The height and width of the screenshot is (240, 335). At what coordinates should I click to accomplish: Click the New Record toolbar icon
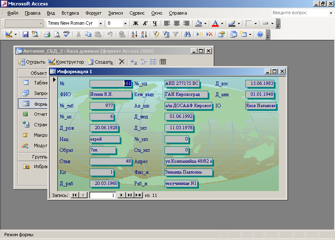click(200, 34)
